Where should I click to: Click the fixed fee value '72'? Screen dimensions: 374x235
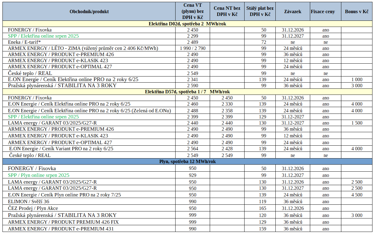(x=263, y=42)
